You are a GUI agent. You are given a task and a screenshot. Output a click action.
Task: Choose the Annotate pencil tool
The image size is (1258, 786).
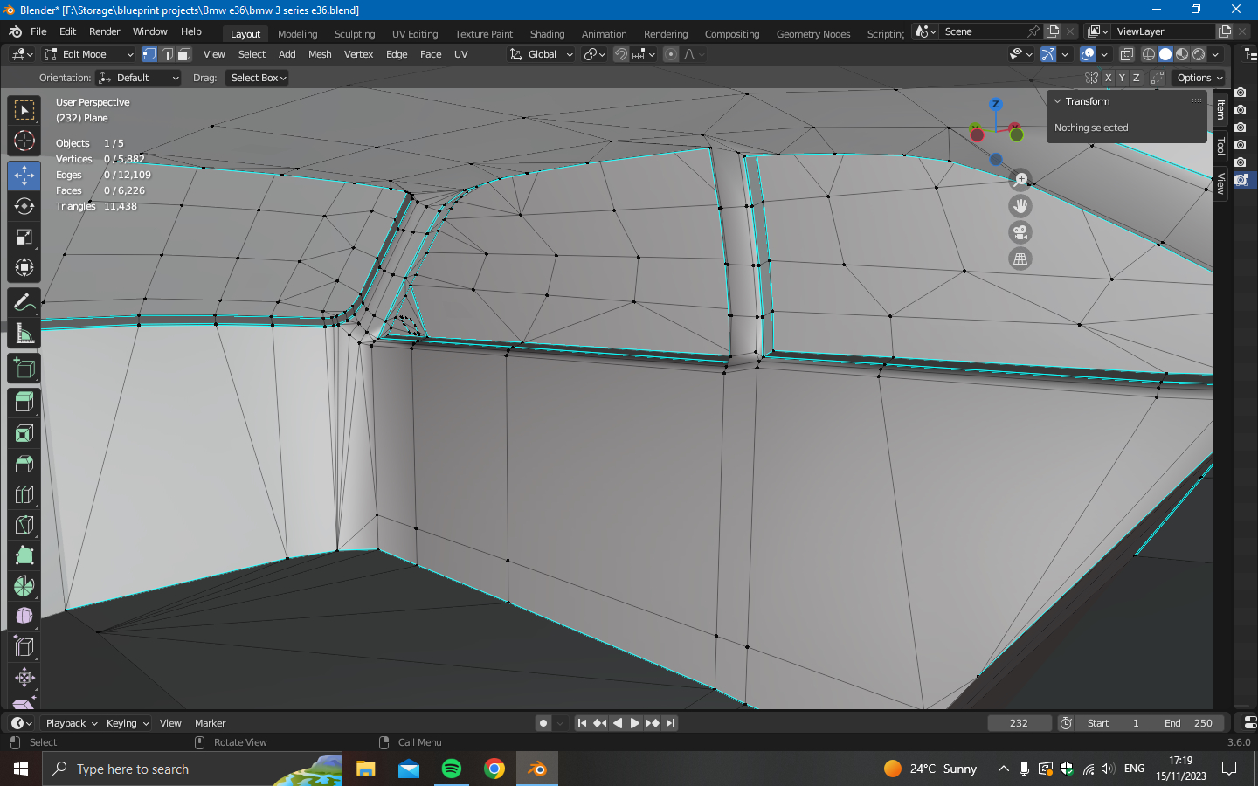[24, 303]
